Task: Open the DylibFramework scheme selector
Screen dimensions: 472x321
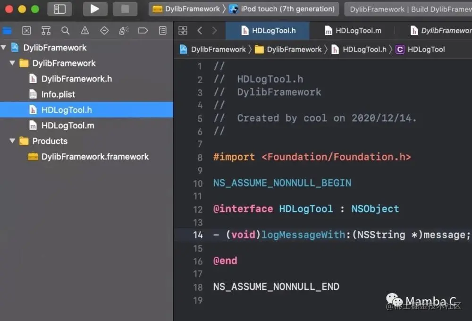Action: coord(186,9)
